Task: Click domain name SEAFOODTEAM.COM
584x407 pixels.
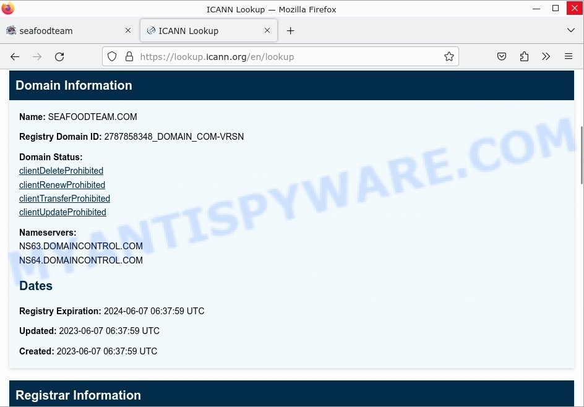Action: [x=92, y=117]
